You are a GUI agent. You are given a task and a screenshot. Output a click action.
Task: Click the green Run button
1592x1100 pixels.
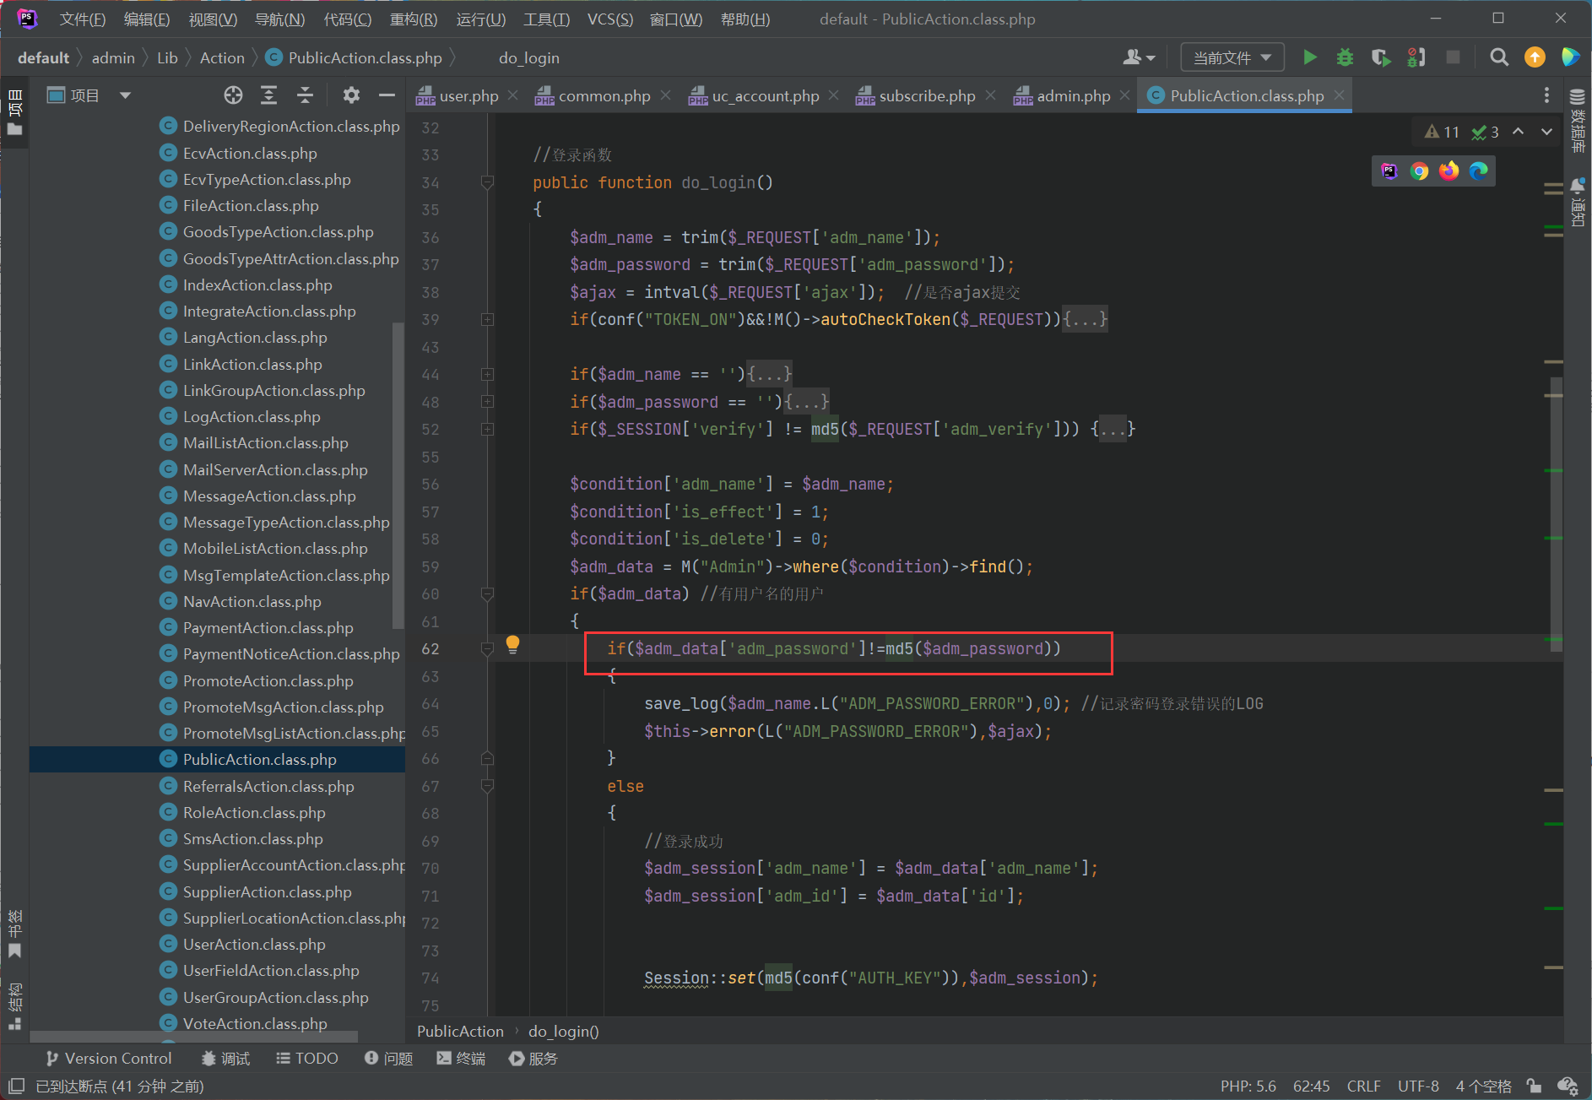1309,57
